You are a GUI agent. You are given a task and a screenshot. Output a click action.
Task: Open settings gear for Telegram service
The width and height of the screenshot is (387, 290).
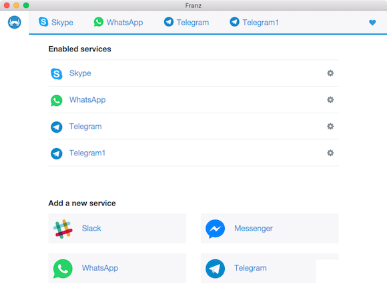(330, 126)
